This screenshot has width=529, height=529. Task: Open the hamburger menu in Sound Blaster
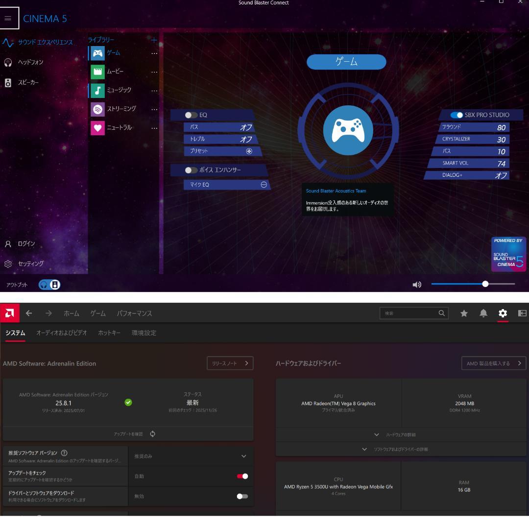7,18
